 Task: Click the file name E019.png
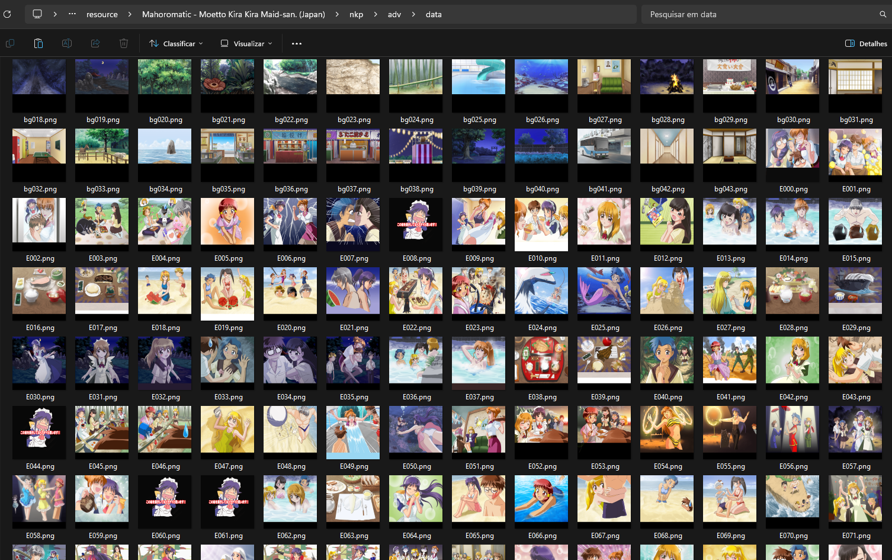(229, 328)
